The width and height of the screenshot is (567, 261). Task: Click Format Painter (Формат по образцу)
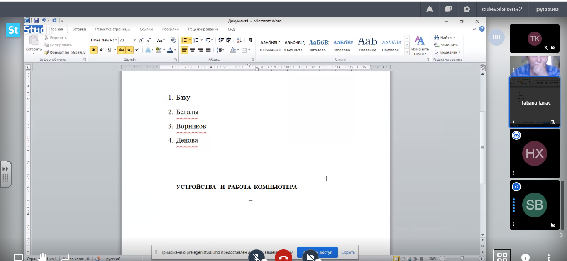click(65, 52)
